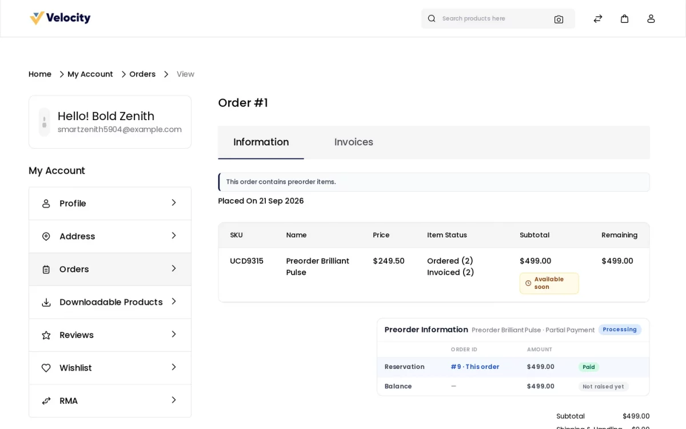Click the Orders clipboard icon
The image size is (686, 429).
coord(46,269)
